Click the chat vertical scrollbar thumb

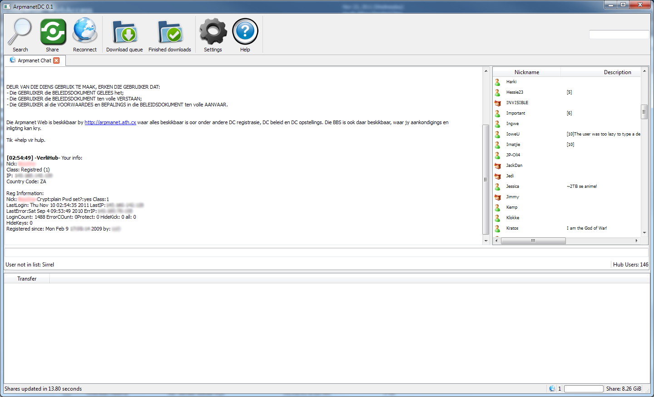point(486,179)
